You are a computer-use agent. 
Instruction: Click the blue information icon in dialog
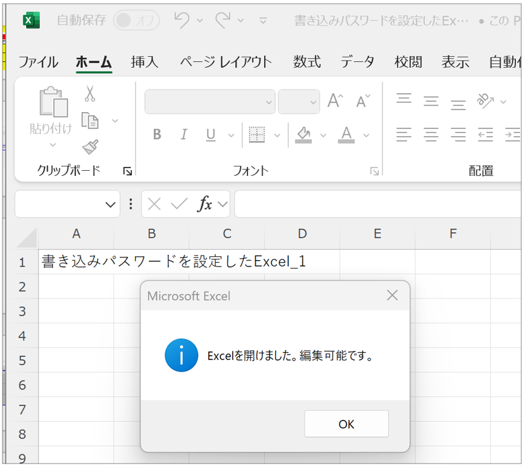point(181,355)
